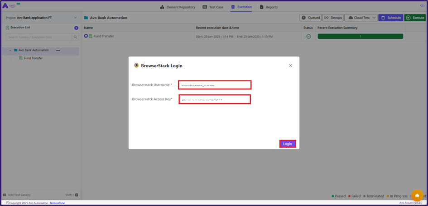Open the orange assistant bell icon
Screen dimensions: 428x206
(417, 195)
